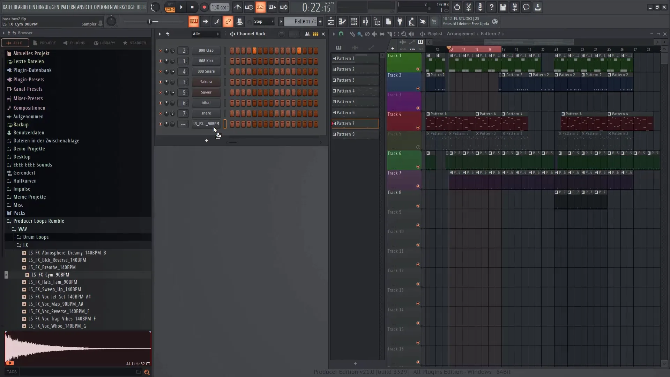The image size is (670, 377).
Task: Click the 808 Clap channel button
Action: pyautogui.click(x=206, y=51)
